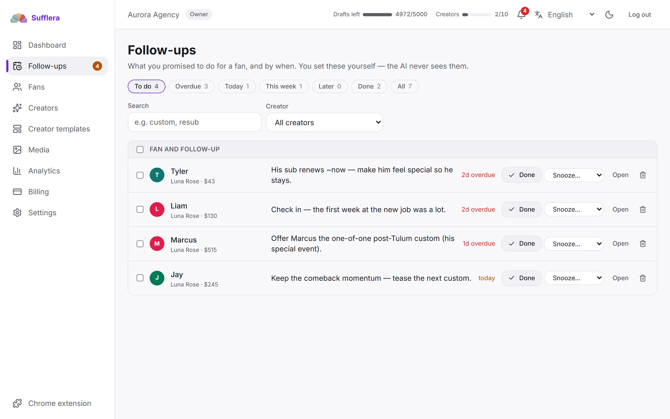This screenshot has width=670, height=419.
Task: Go to Fans via its sidebar icon
Action: [x=17, y=87]
